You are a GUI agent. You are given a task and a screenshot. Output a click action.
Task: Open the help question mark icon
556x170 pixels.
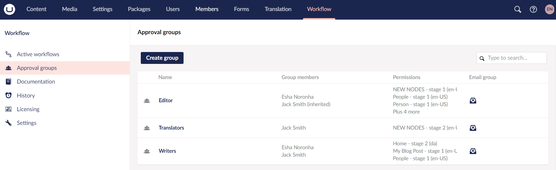(x=533, y=10)
